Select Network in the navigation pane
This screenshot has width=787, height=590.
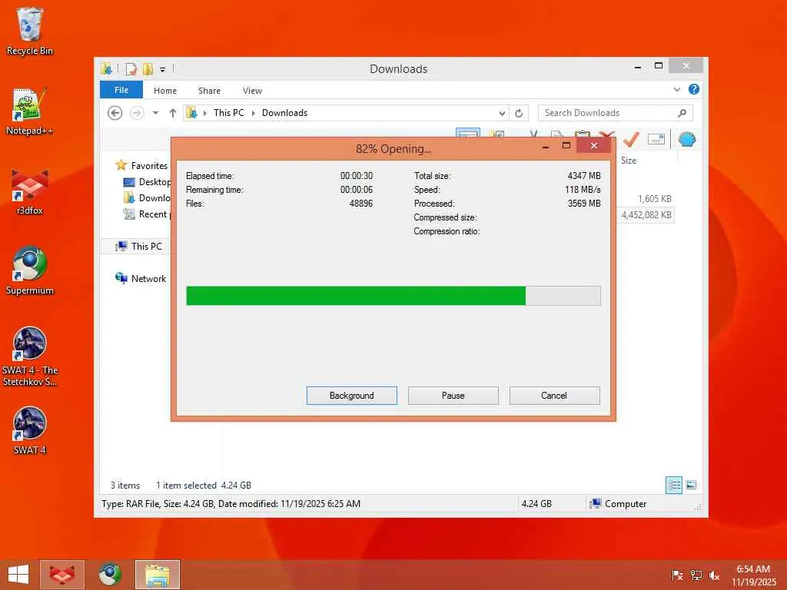pyautogui.click(x=141, y=278)
